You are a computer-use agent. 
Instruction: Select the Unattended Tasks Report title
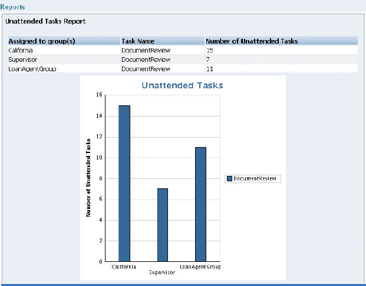(45, 21)
